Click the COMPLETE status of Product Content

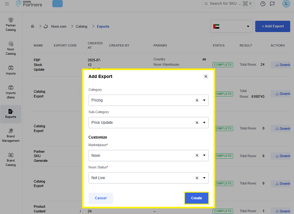tap(223, 211)
